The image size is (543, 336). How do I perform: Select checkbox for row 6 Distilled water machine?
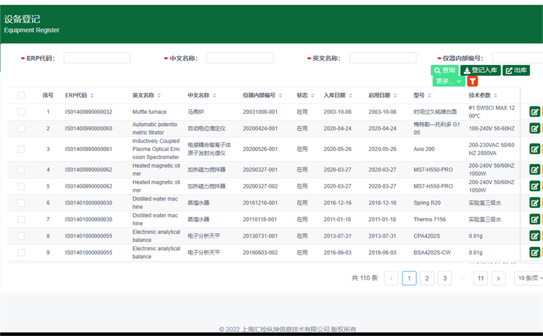21,203
